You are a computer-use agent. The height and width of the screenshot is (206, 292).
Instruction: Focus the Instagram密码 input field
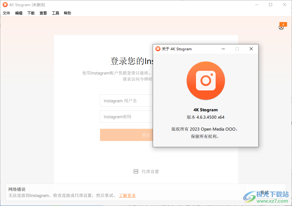click(x=126, y=117)
